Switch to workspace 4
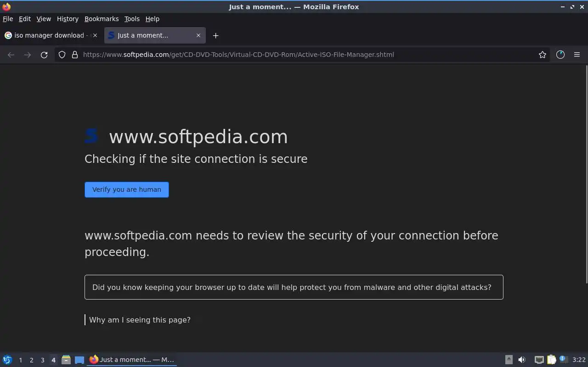The height and width of the screenshot is (367, 588). (x=53, y=360)
